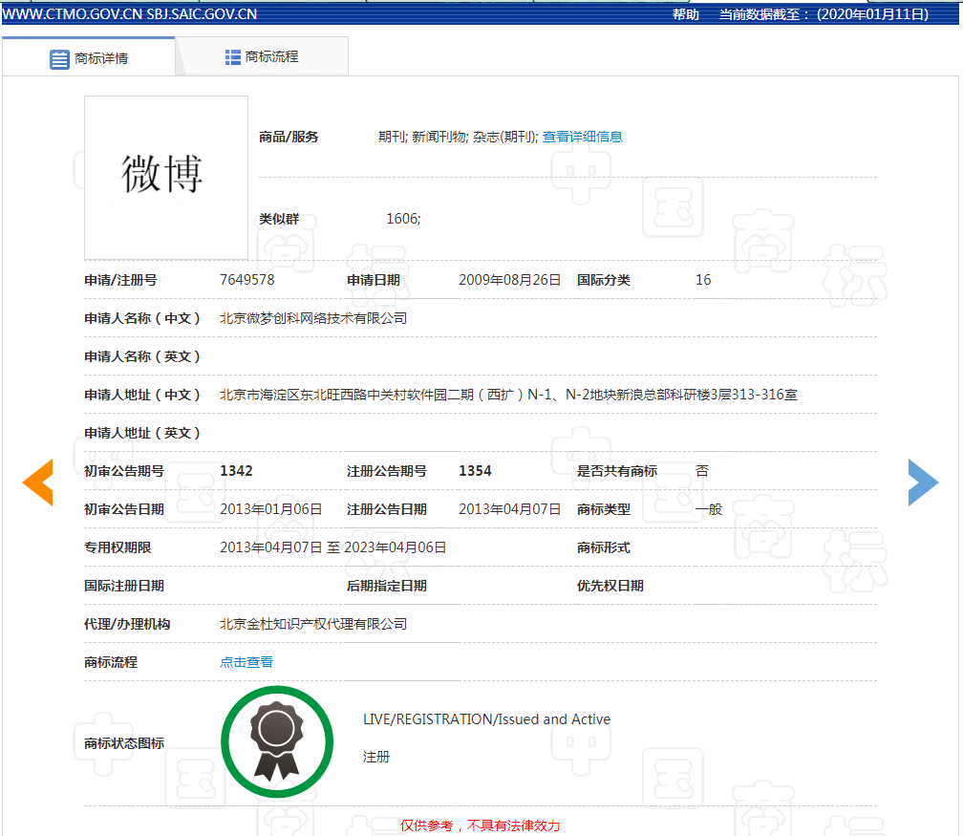Select registration announcement issue 1354
Viewport: 963px width, 836px height.
tap(476, 471)
